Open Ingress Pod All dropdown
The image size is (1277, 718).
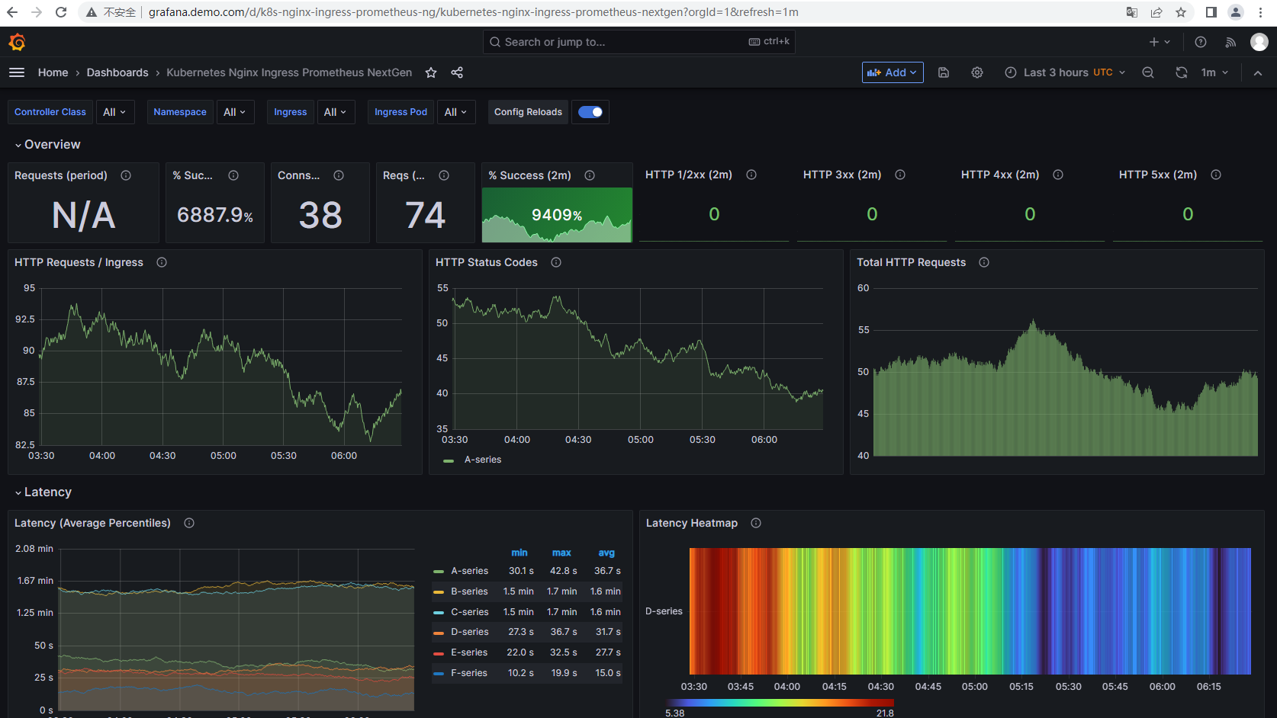click(x=455, y=112)
